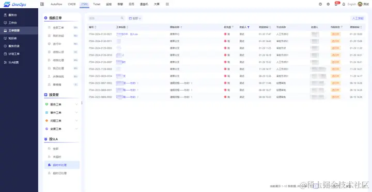The height and width of the screenshot is (192, 372).
Task: Open the 大屏 top navigation tab
Action: point(157,4)
